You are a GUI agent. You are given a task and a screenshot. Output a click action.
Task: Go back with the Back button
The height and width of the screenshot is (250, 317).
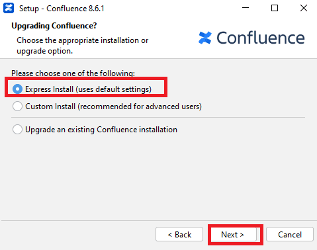coord(179,234)
